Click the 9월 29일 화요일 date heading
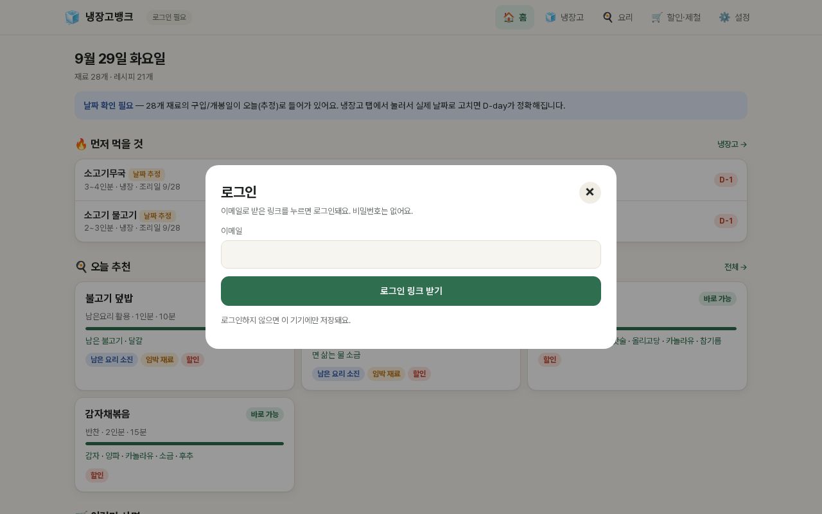The height and width of the screenshot is (514, 822). click(120, 58)
